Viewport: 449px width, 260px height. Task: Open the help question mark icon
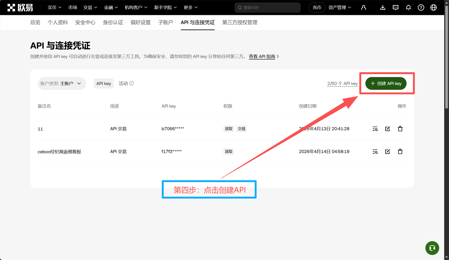click(x=421, y=8)
